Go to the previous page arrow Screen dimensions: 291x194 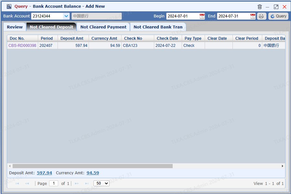27,183
